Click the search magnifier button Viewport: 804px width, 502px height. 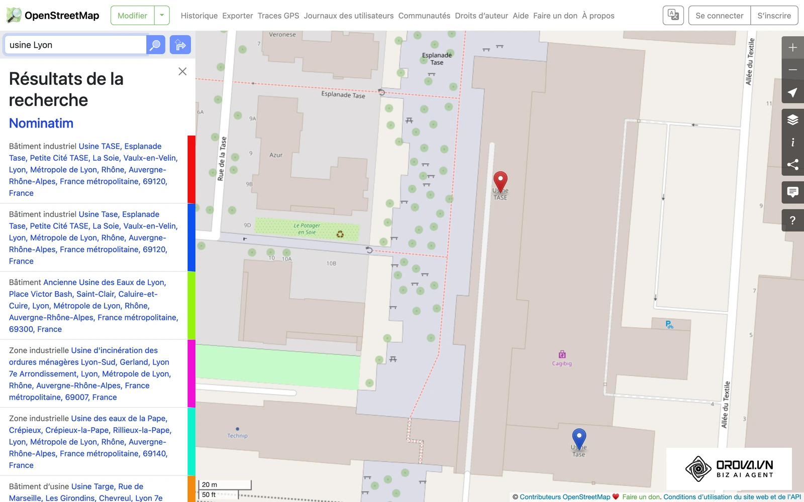click(x=156, y=45)
